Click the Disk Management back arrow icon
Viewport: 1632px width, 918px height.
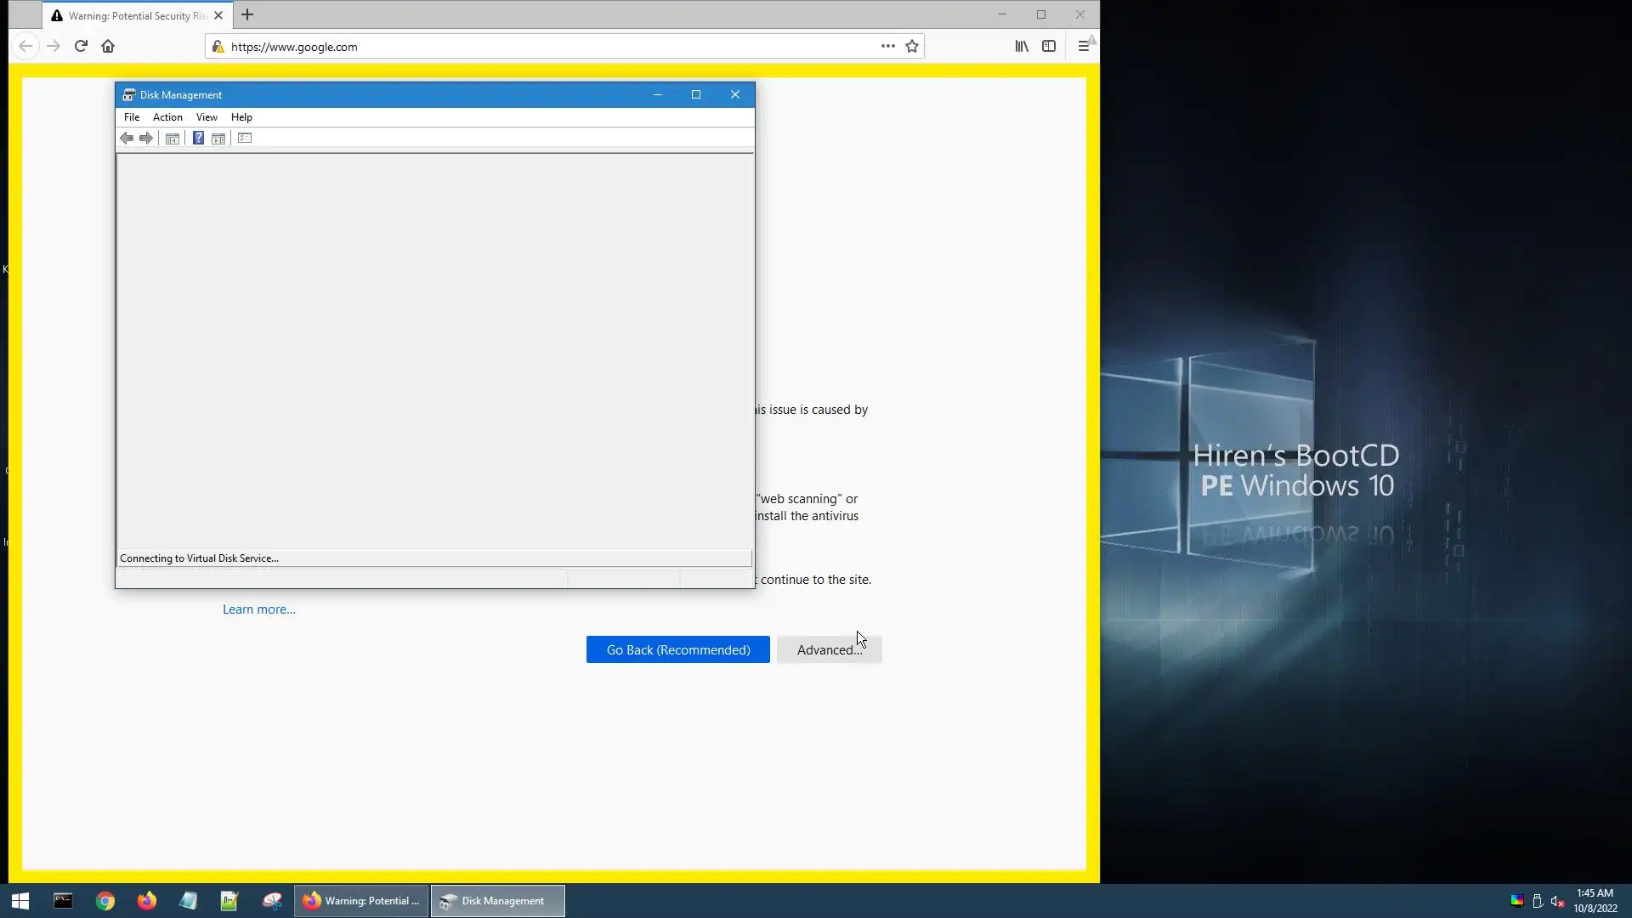click(x=127, y=139)
